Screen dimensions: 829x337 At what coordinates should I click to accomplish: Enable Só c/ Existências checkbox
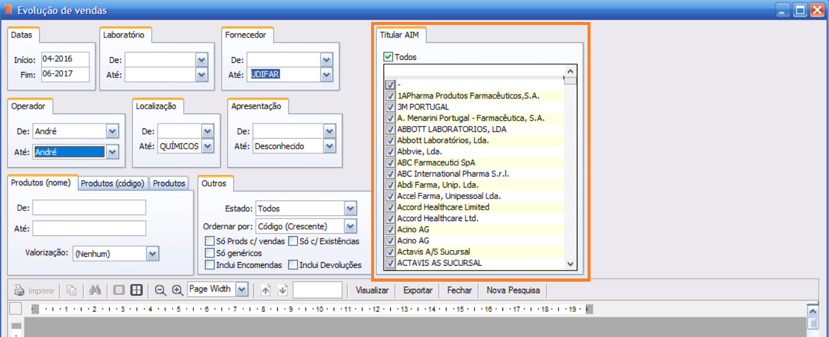click(x=293, y=241)
